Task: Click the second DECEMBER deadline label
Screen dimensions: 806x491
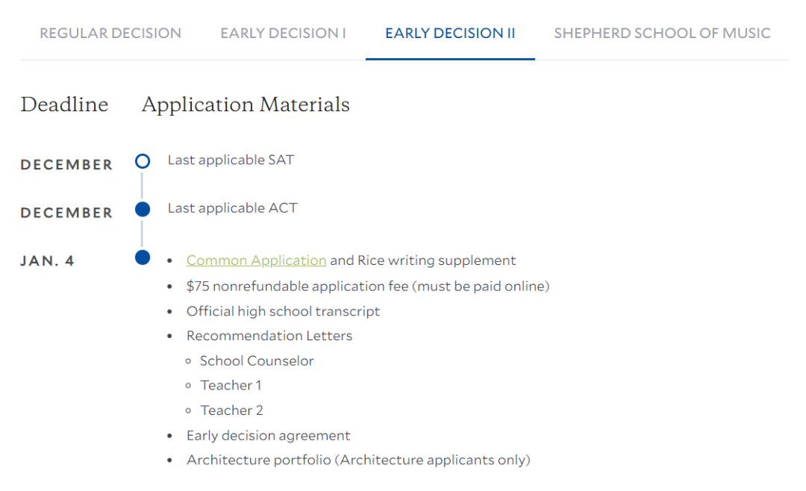Action: (x=66, y=213)
